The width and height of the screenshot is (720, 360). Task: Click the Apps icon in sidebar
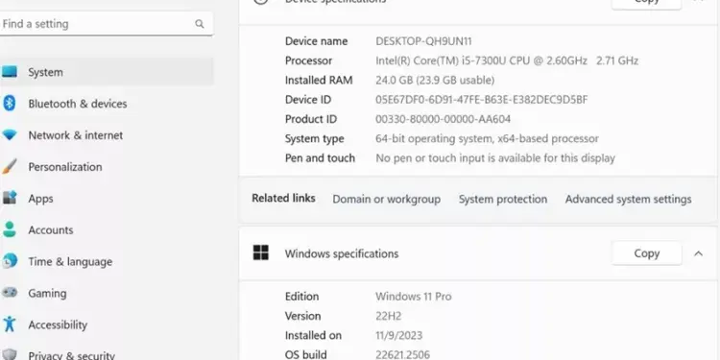pos(9,198)
